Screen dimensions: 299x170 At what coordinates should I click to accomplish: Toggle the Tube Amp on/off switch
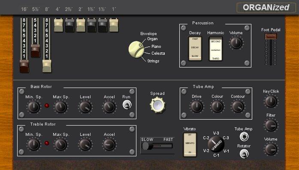tap(244, 137)
